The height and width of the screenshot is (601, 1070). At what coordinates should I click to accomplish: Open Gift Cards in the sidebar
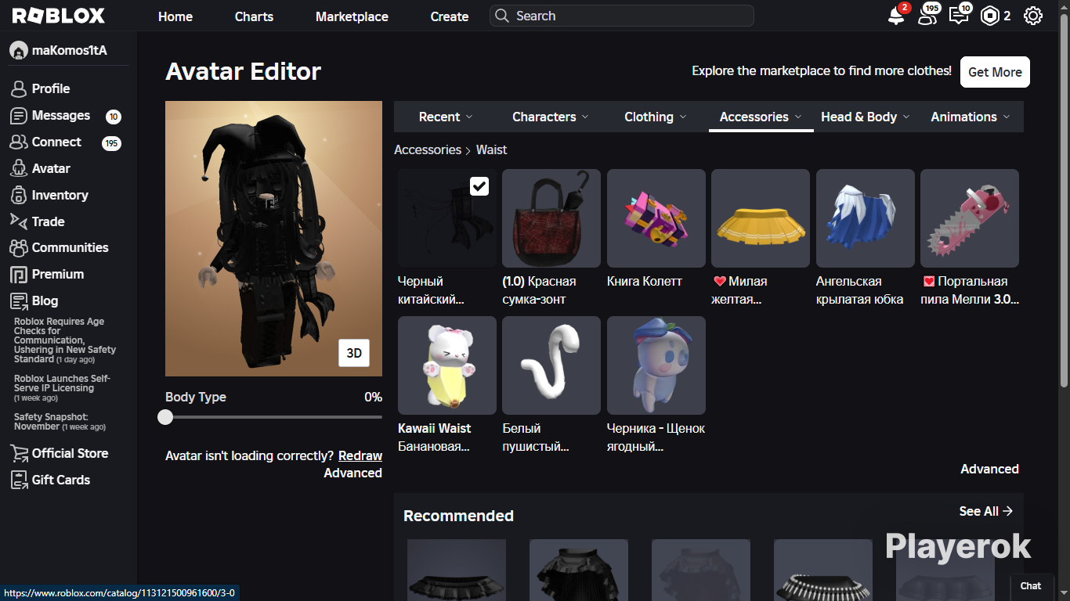[x=60, y=480]
